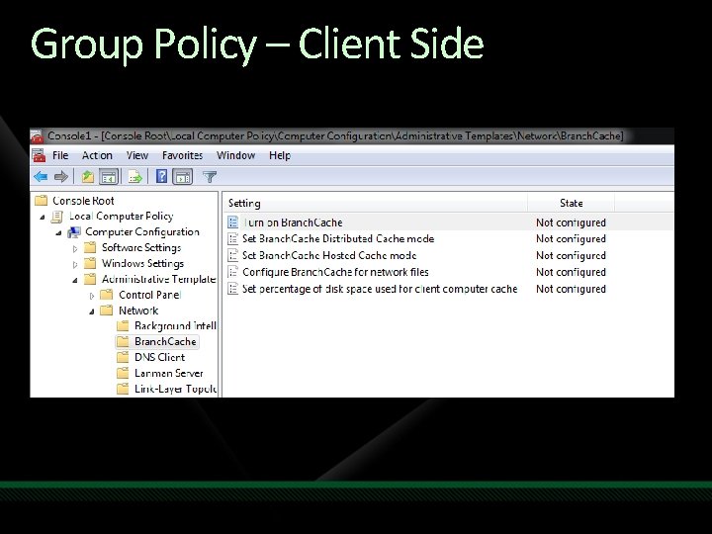Open the File menu
The width and height of the screenshot is (712, 534).
[60, 156]
